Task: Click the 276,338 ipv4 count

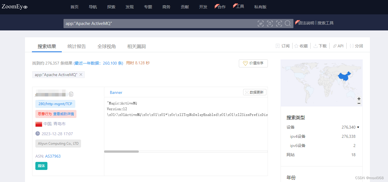Action: click(x=349, y=136)
